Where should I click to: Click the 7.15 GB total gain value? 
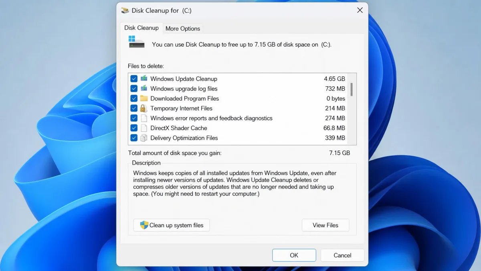click(x=340, y=153)
